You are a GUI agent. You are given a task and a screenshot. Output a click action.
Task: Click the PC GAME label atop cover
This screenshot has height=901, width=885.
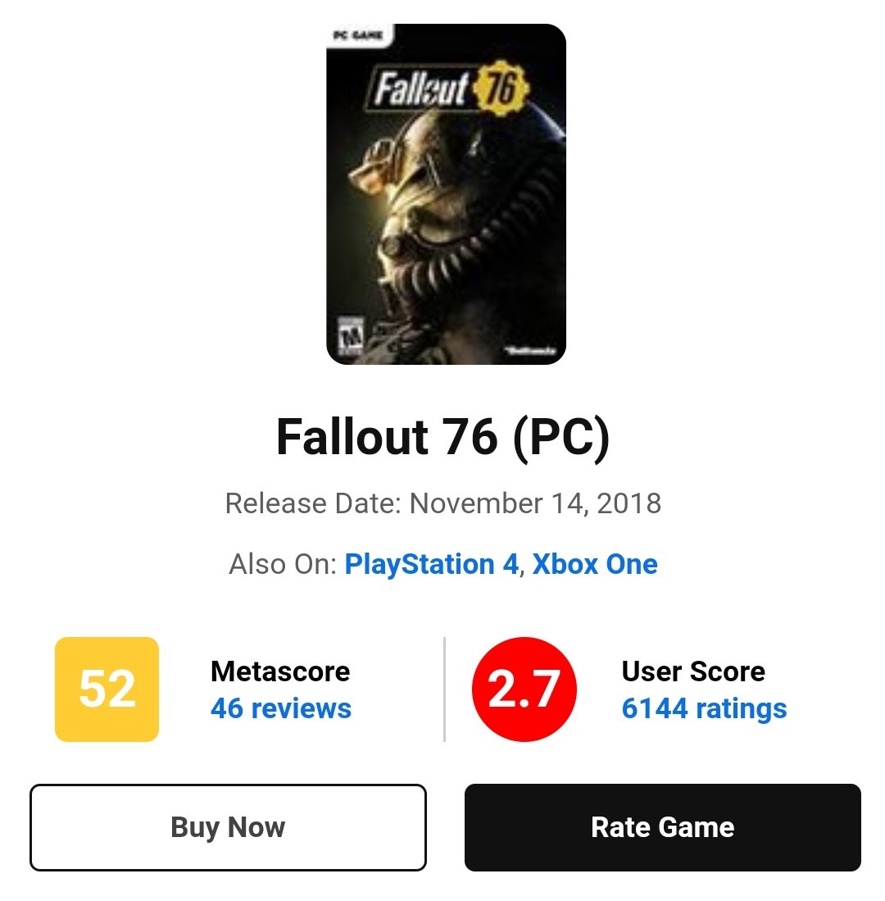point(358,35)
